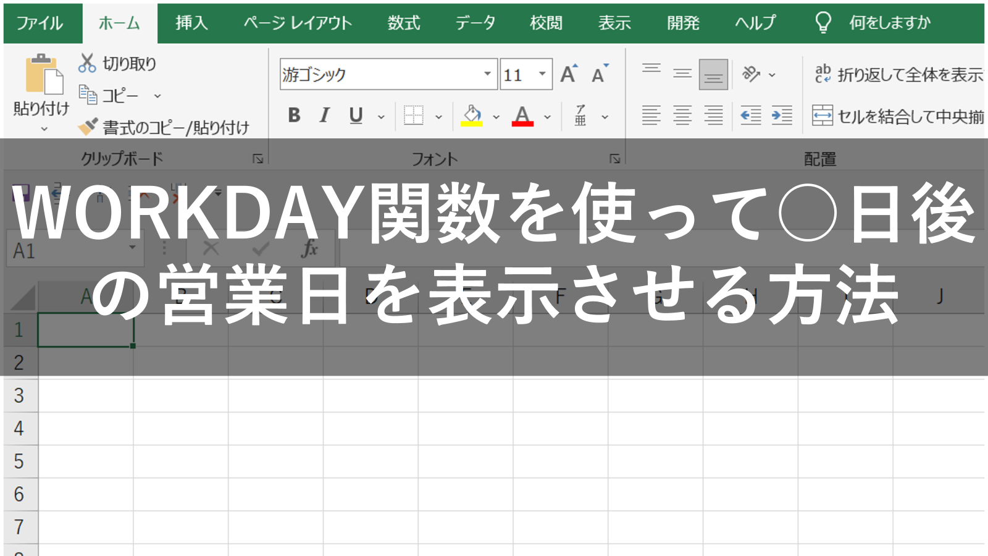Switch to the 表示 tab
This screenshot has width=988, height=556.
click(614, 23)
